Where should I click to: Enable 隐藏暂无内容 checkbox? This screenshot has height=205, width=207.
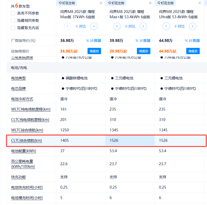pos(13,28)
